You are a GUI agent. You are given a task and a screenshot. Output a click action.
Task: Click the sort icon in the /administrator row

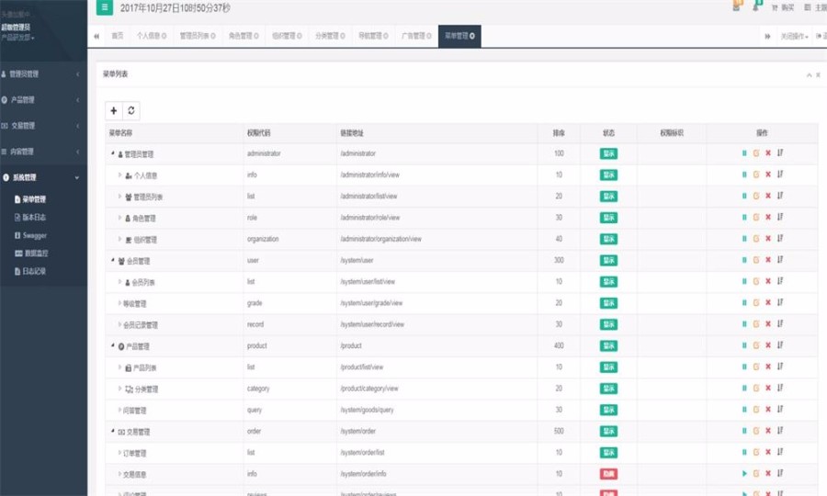[780, 153]
